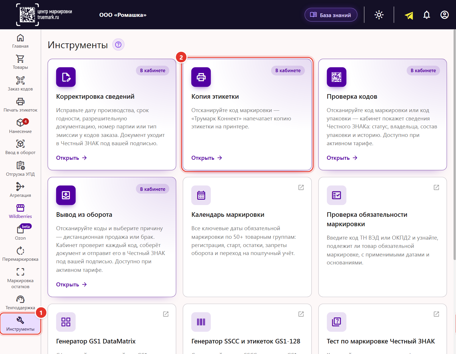The width and height of the screenshot is (456, 354).
Task: Open user profile account icon
Action: pos(445,15)
